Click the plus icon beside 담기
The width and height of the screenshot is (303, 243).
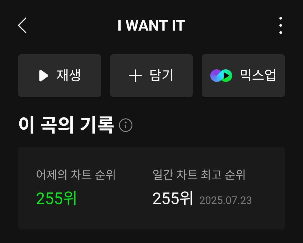[136, 75]
